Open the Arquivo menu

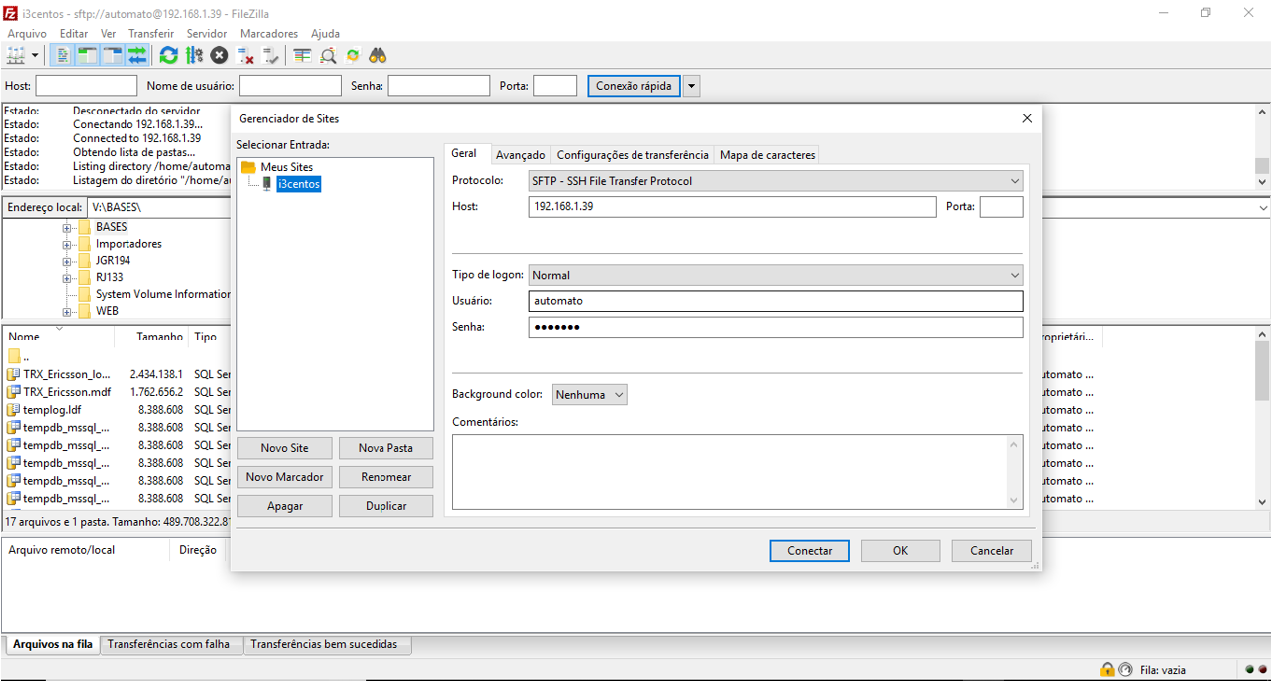(x=27, y=34)
